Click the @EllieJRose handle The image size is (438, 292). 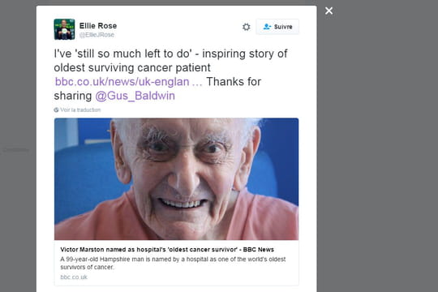click(97, 35)
